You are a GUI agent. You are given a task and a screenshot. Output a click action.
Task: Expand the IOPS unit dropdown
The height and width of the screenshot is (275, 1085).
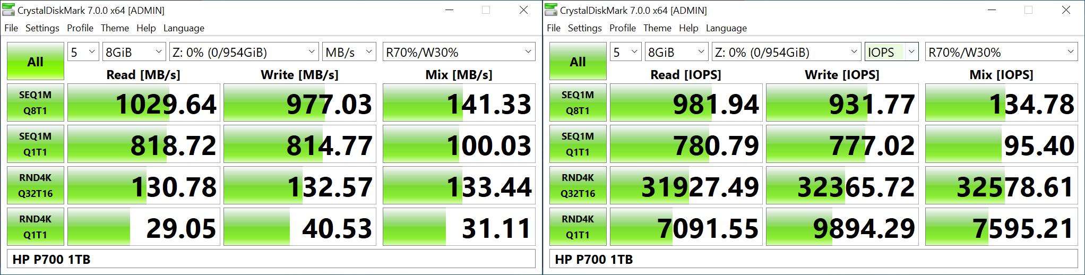pos(891,52)
